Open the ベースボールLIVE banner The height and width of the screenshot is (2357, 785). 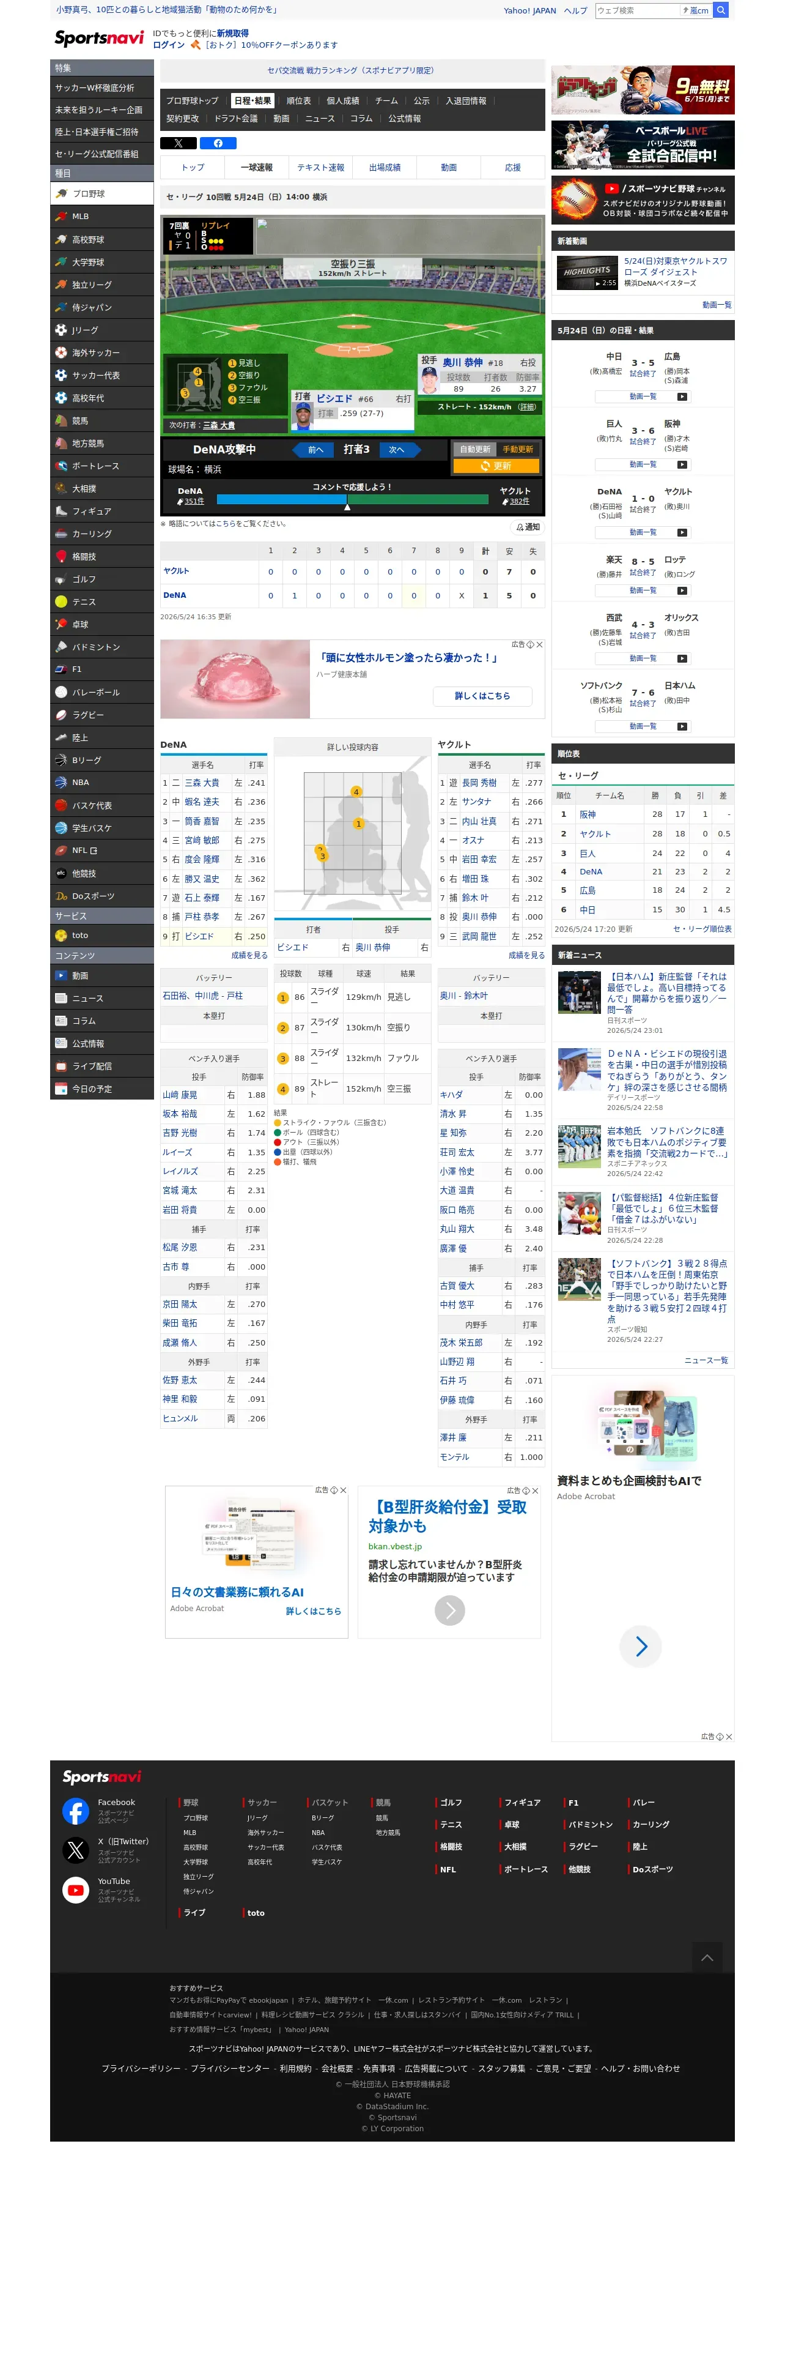643,146
